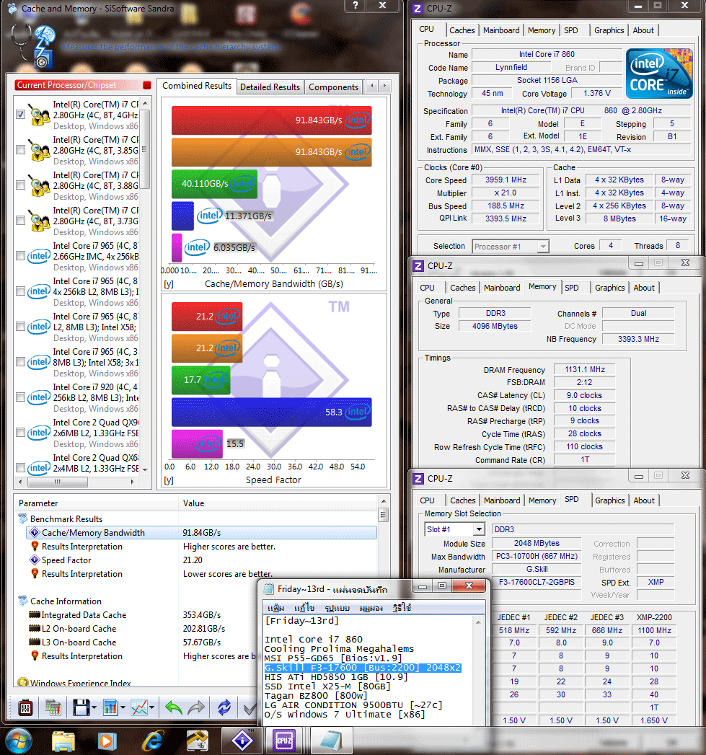Click the Intel Core i7 logo in CPU-Z
Image resolution: width=706 pixels, height=755 pixels.
point(659,73)
